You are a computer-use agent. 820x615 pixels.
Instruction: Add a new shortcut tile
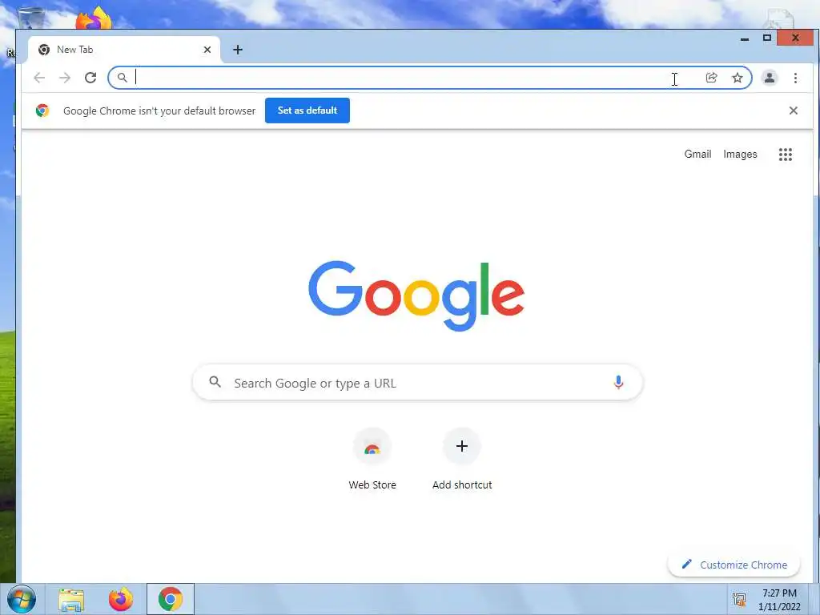(x=462, y=459)
